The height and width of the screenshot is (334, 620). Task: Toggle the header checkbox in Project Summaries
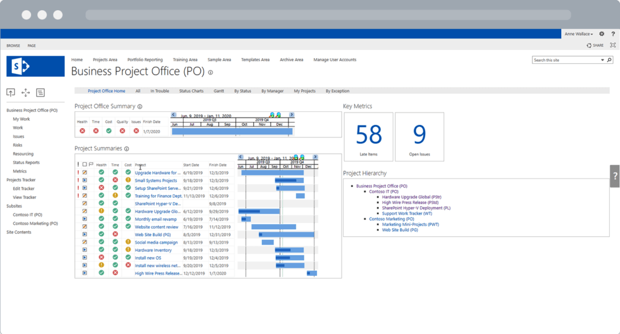(x=85, y=165)
